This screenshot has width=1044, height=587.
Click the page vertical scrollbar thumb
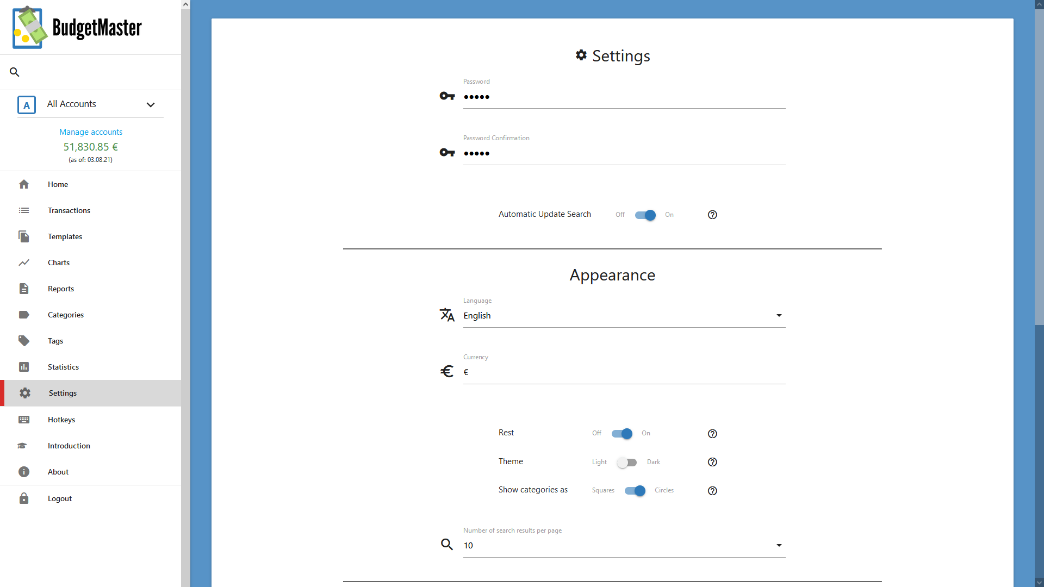click(1039, 167)
